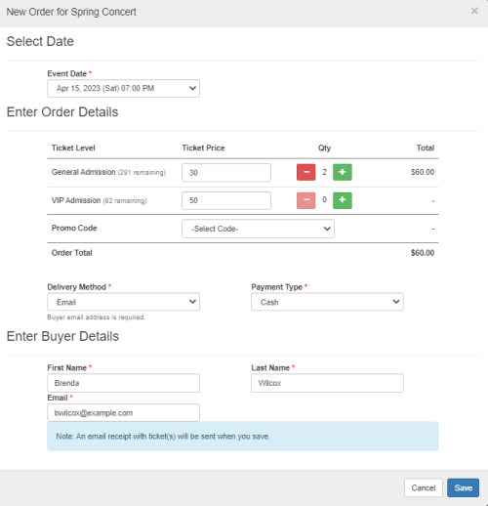Viewport: 488px width, 506px height.
Task: Edit the VIP Admission ticket price field
Action: pos(226,200)
